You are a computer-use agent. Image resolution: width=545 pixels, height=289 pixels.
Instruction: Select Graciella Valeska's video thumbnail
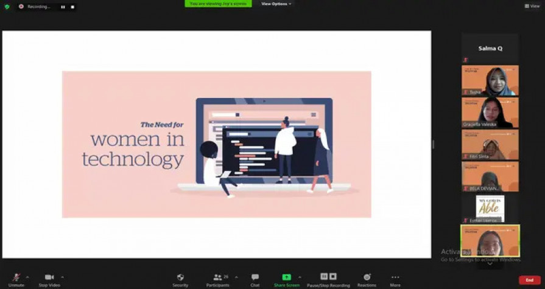pos(490,113)
